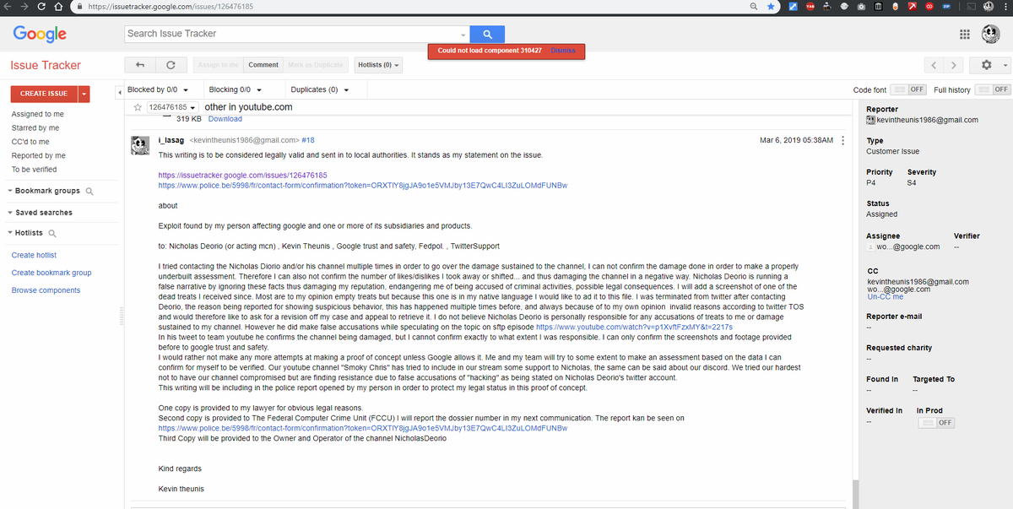Go to next issue arrow

tap(954, 65)
